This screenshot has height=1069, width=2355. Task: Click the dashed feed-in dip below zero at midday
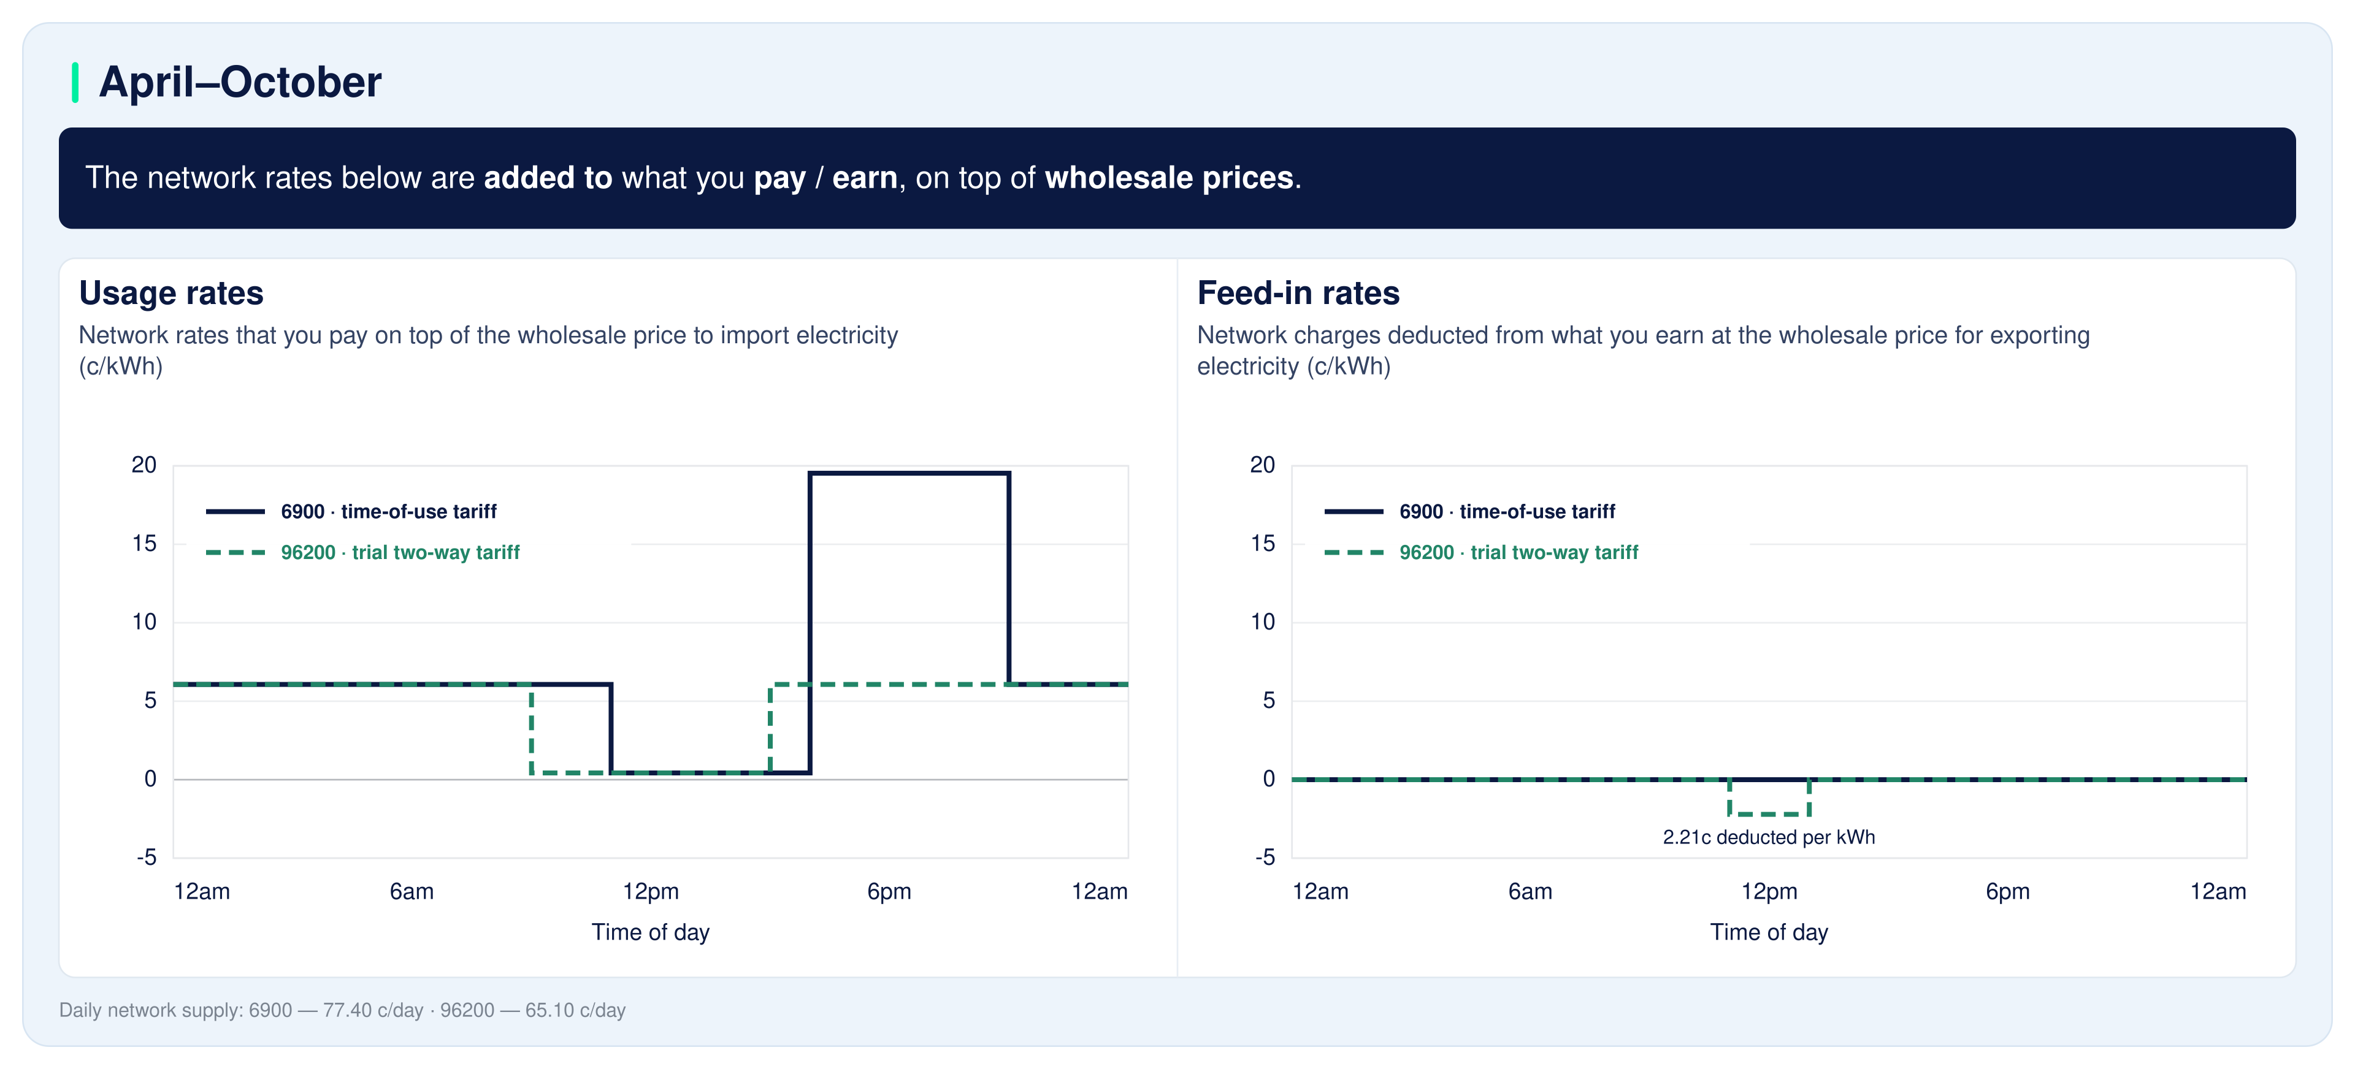click(x=1769, y=813)
